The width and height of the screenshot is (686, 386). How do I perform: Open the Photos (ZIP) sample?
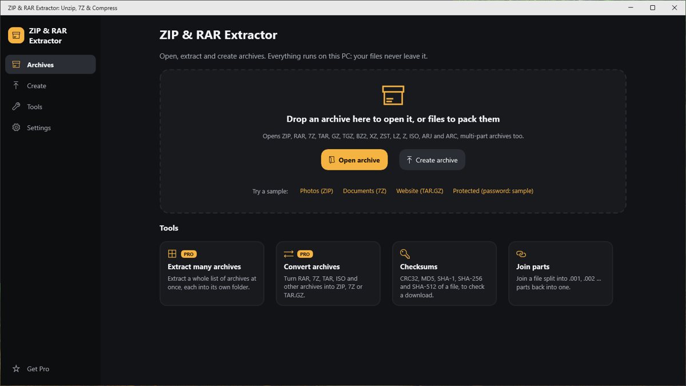coord(317,191)
